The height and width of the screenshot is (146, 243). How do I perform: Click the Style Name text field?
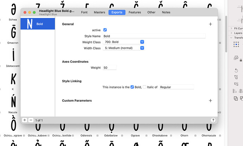[154, 36]
